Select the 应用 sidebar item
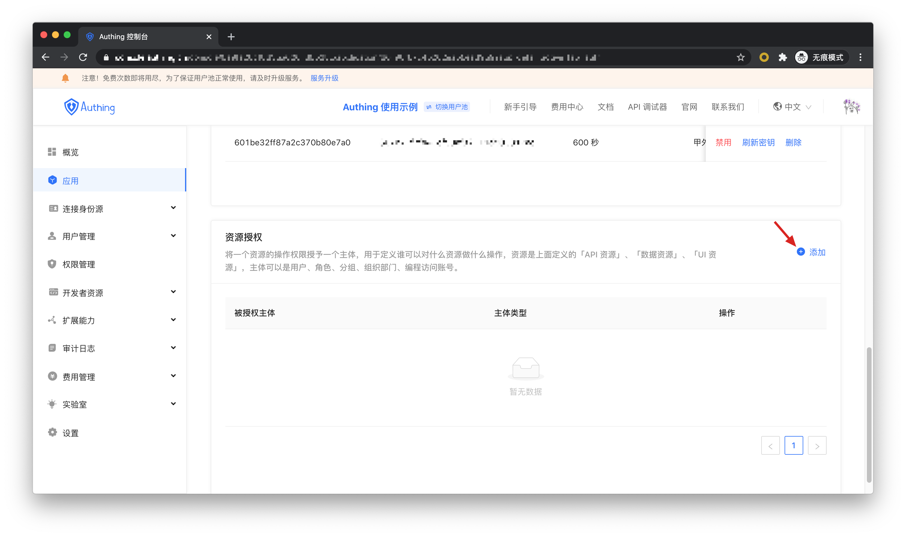 (71, 181)
